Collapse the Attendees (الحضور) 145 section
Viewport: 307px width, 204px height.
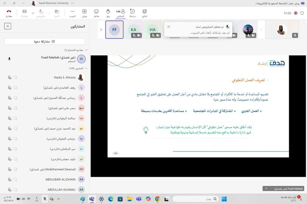click(x=86, y=69)
